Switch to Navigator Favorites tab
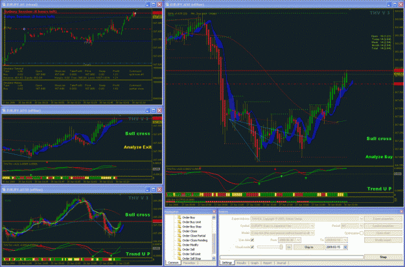The height and width of the screenshot is (267, 405). (189, 263)
